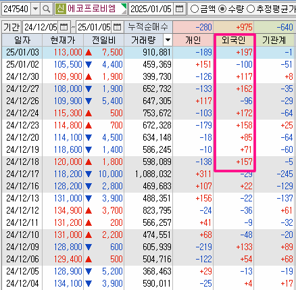Select the 24/12/05 date cell

pos(22,271)
